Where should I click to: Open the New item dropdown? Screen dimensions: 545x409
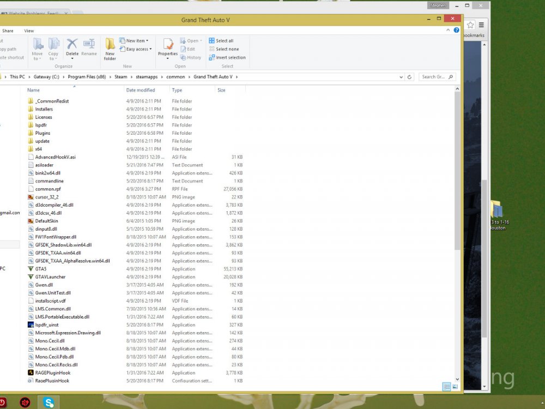click(x=134, y=41)
